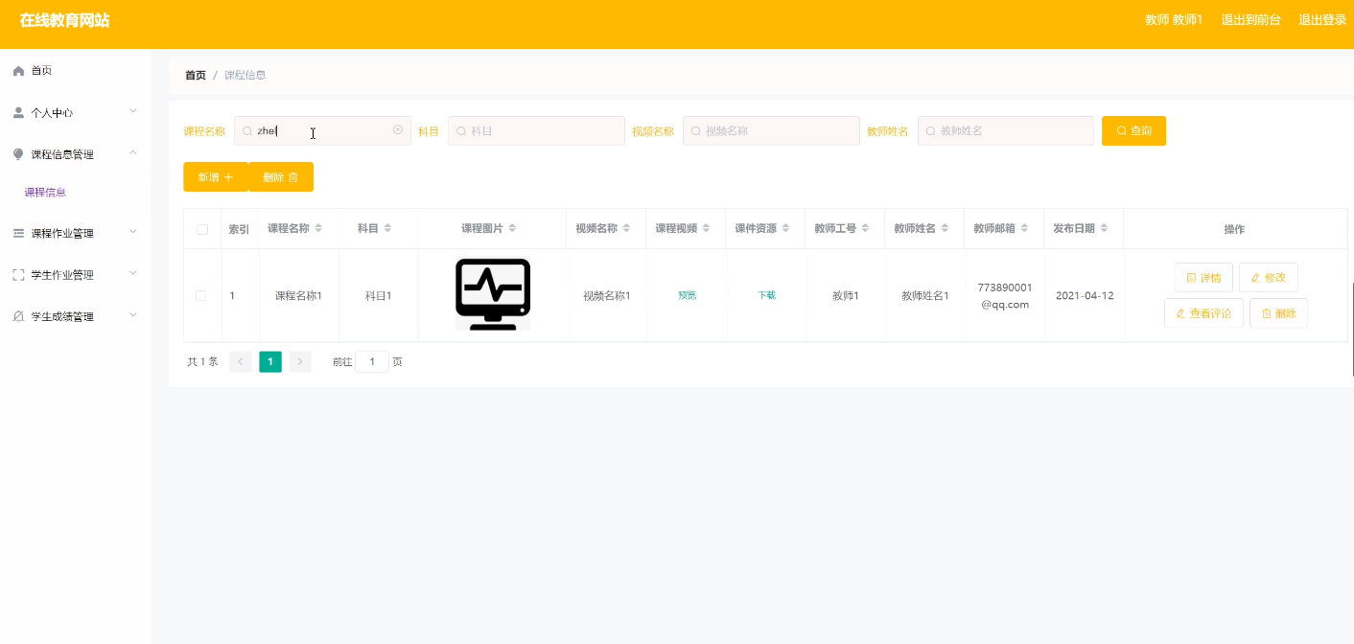Viewport: 1354px width, 644px height.
Task: Click the previous page arrow
Action: click(x=241, y=362)
